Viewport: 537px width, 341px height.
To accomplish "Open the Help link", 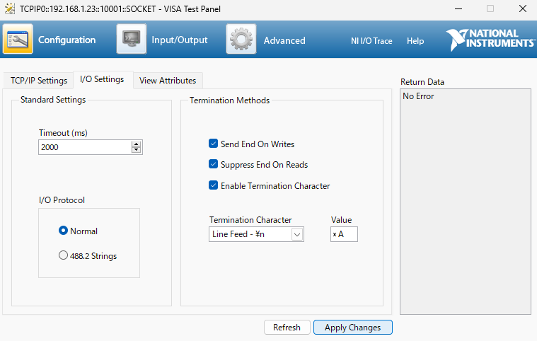I will pyautogui.click(x=415, y=41).
